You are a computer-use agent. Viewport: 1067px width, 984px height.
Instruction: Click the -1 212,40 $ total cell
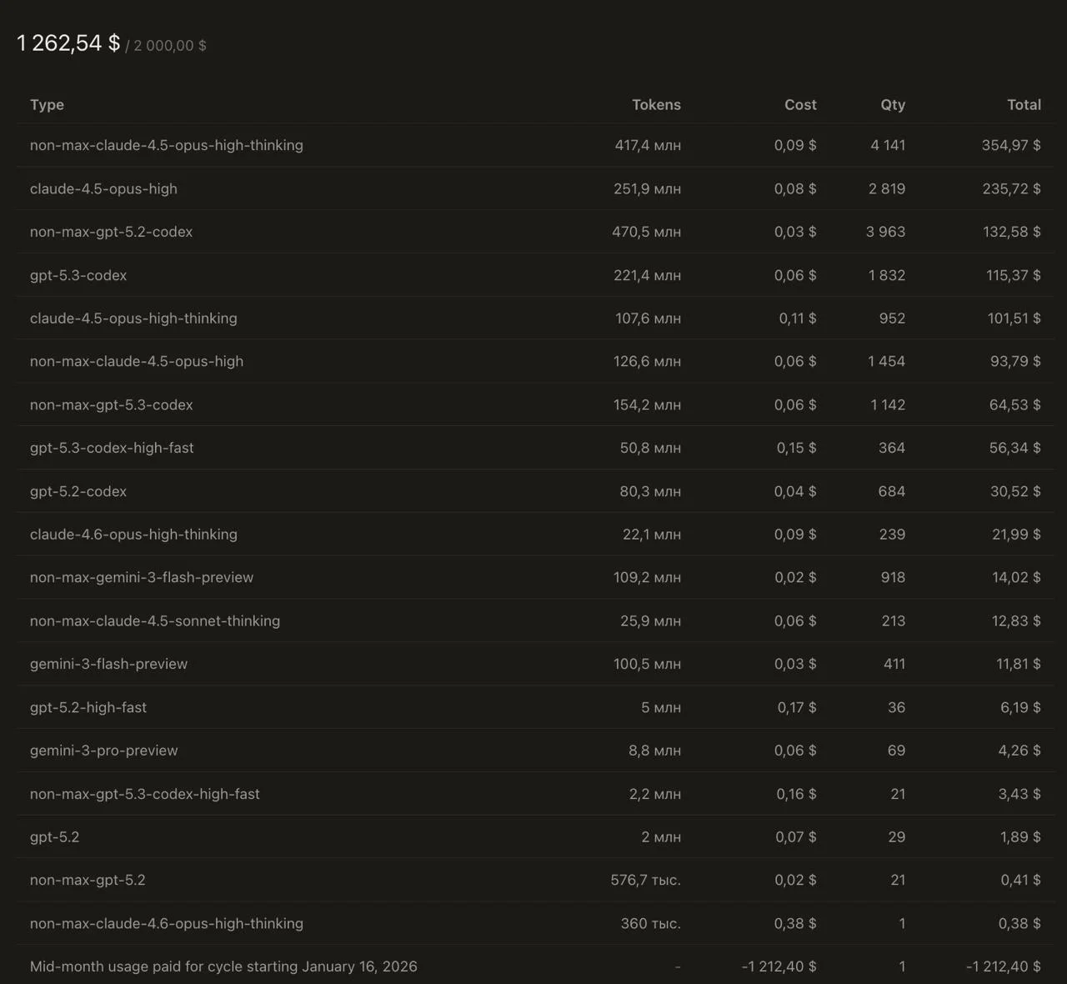1003,966
